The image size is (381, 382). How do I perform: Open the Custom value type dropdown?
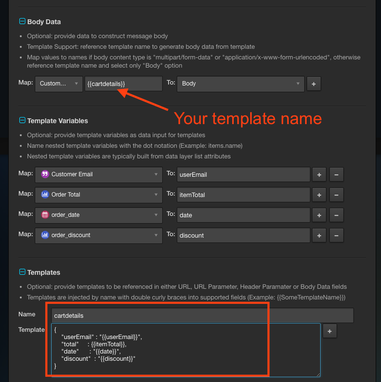point(58,84)
